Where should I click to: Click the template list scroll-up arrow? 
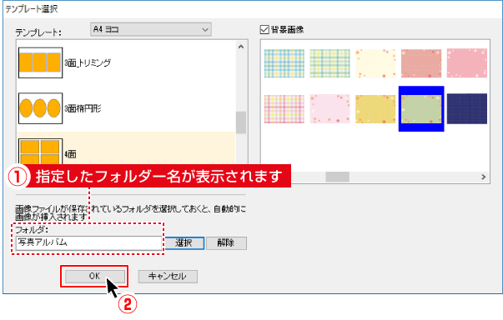(x=241, y=47)
